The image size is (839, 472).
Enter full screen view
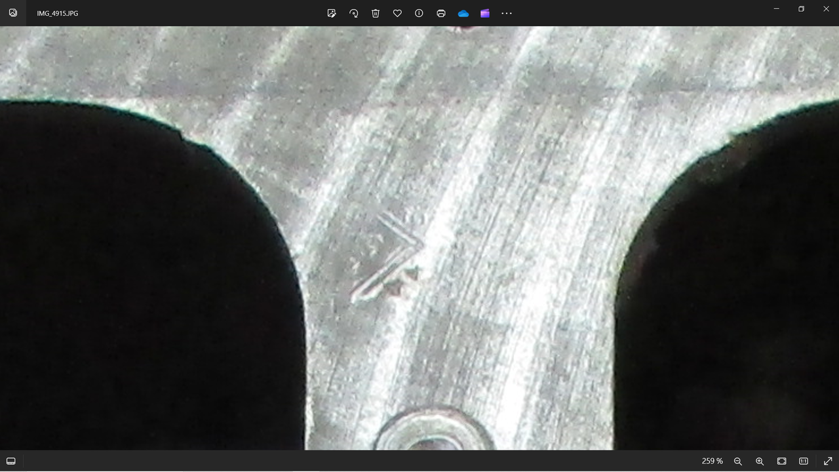[828, 462]
